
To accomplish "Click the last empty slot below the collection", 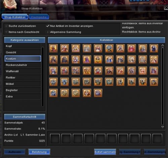I will [x=157, y=139].
